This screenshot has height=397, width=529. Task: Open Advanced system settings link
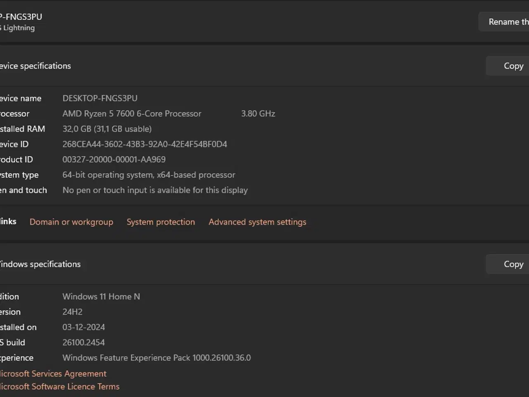[x=257, y=222]
